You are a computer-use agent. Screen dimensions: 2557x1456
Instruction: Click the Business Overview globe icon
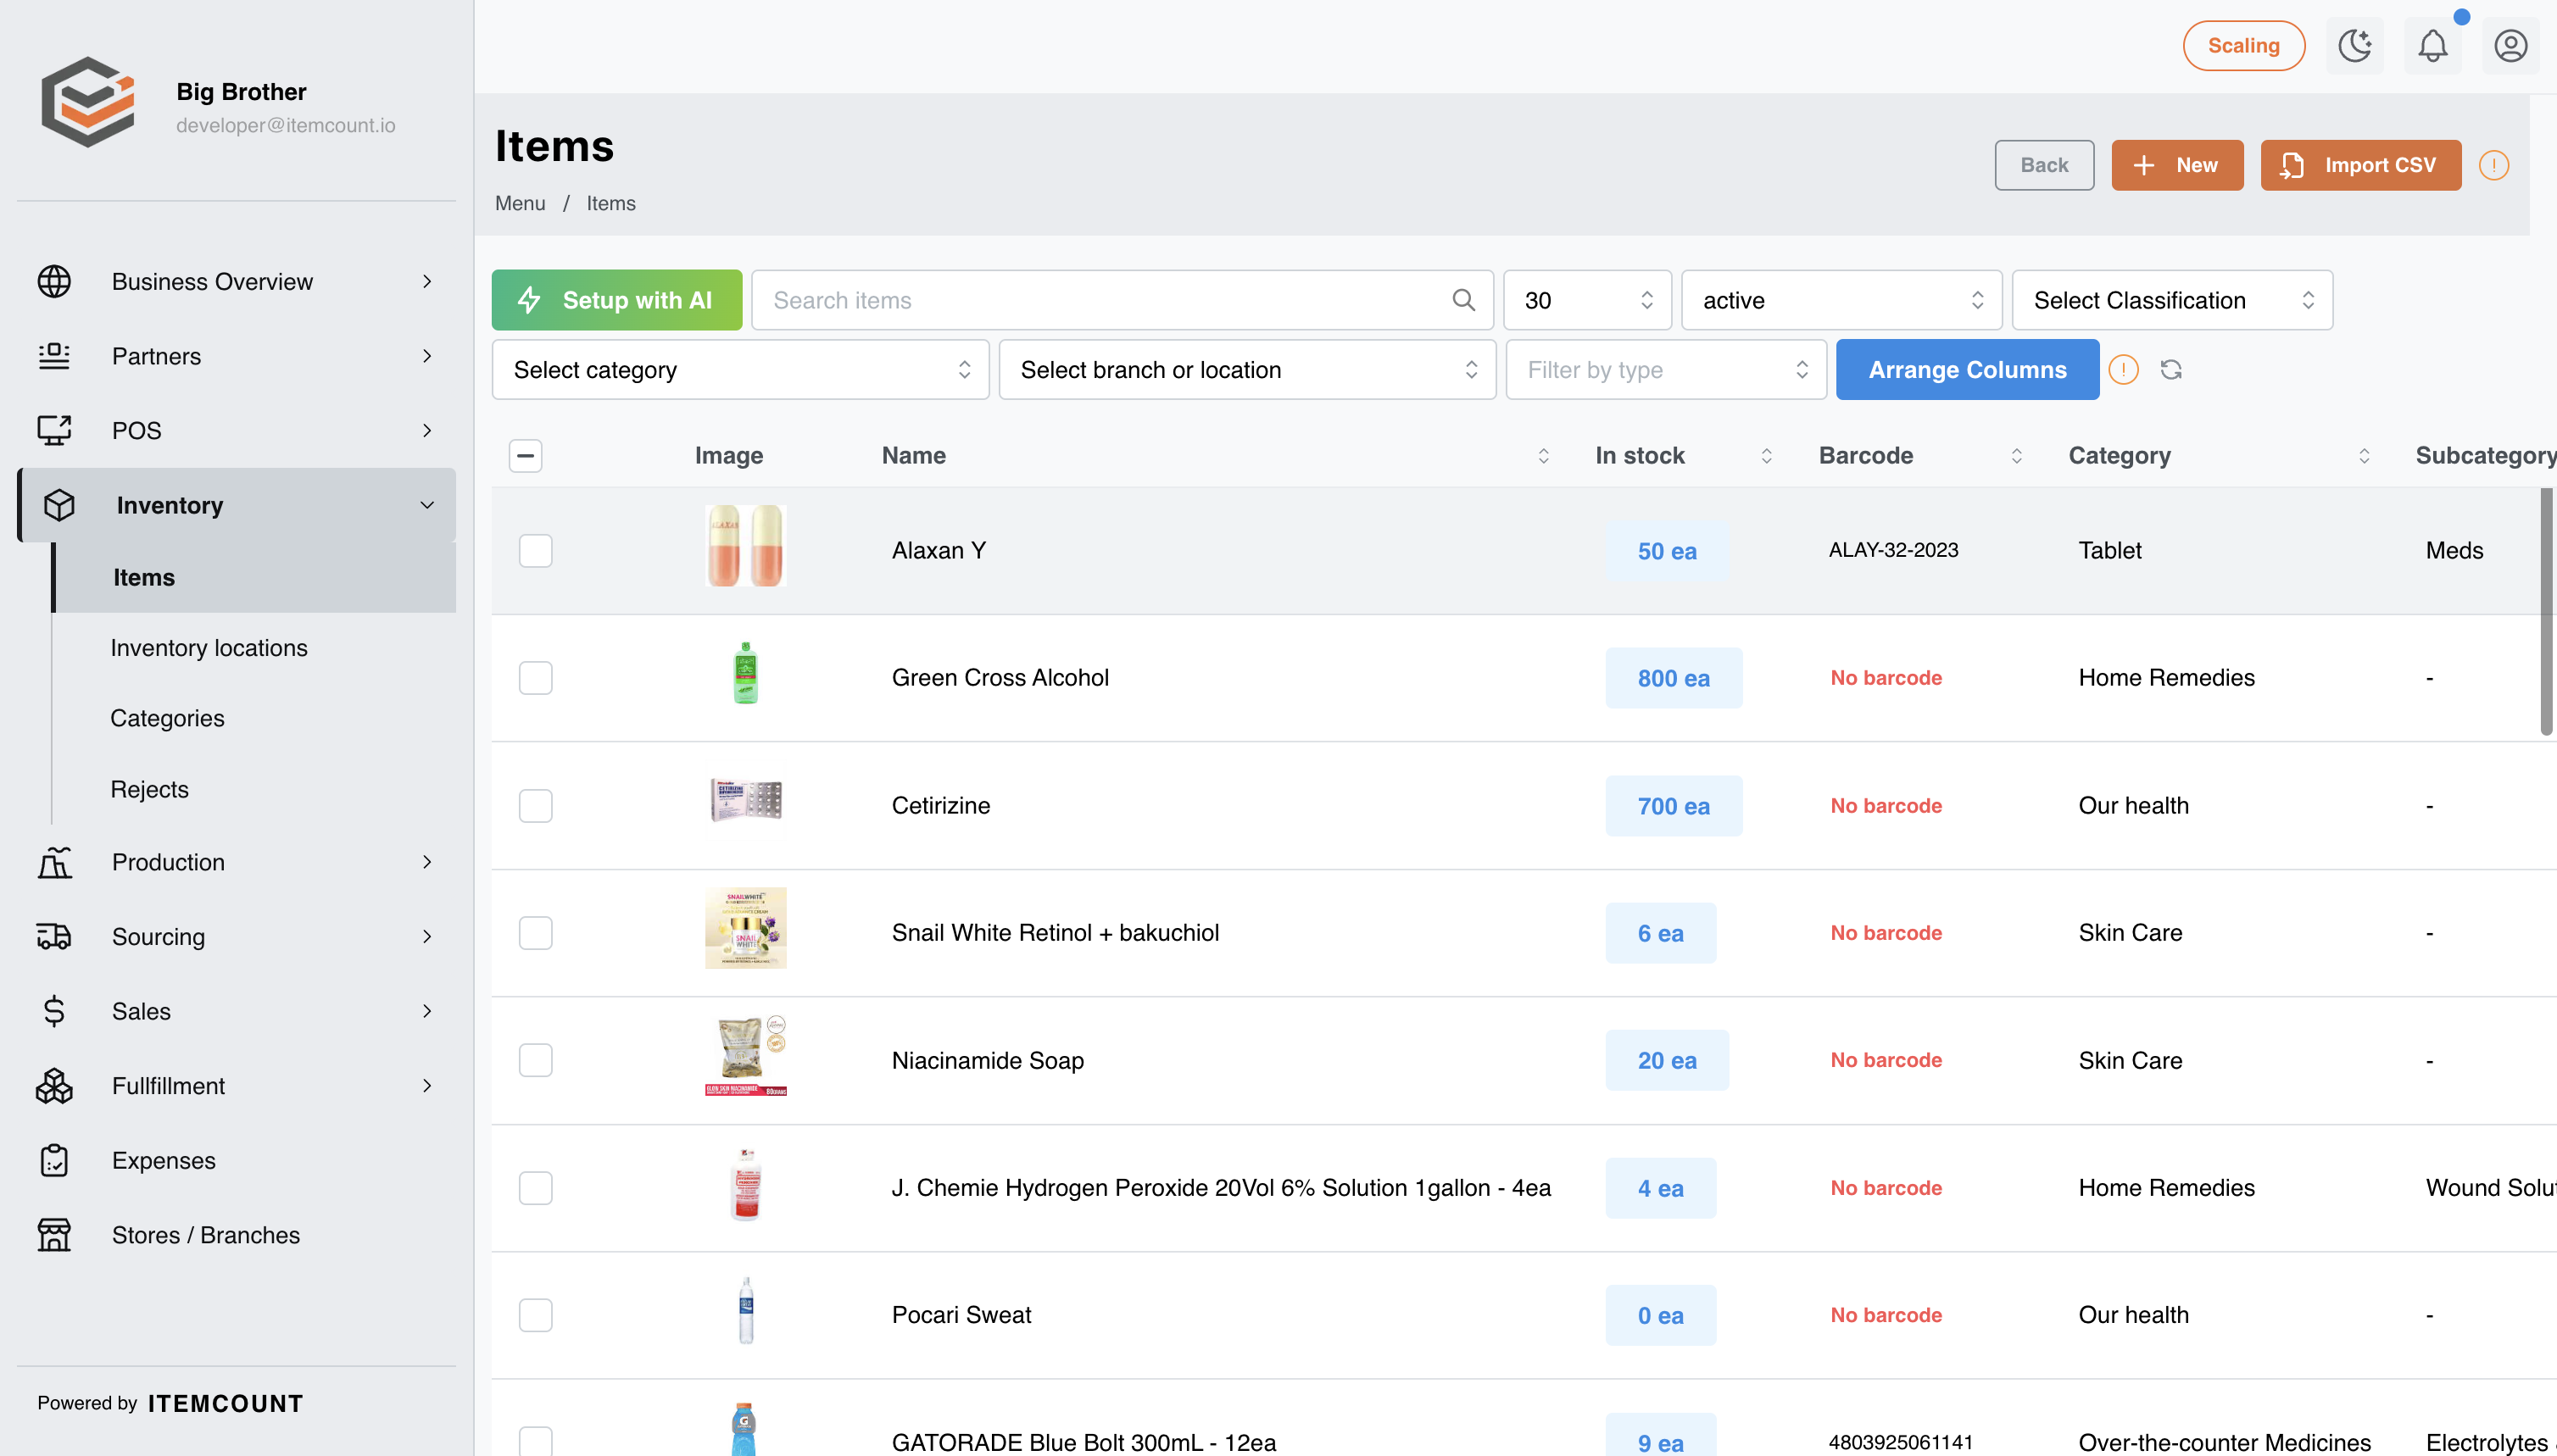coord(54,282)
